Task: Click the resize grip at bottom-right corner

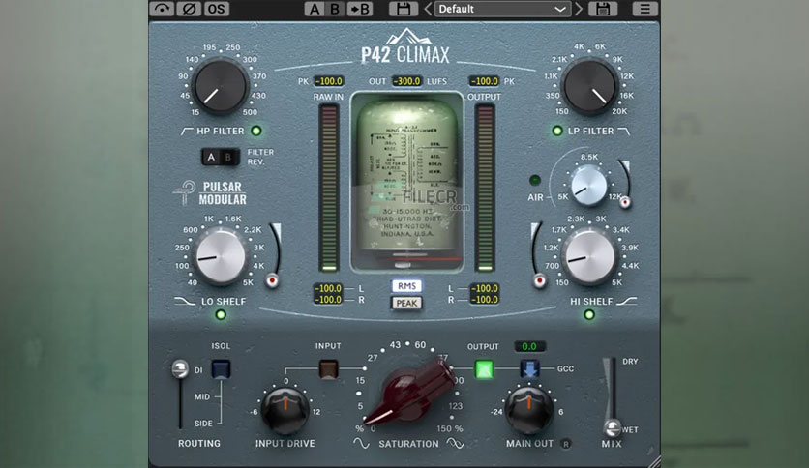Action: pyautogui.click(x=654, y=462)
